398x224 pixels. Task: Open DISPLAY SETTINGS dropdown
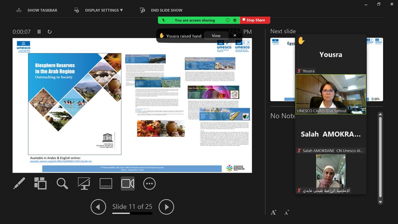pyautogui.click(x=104, y=10)
